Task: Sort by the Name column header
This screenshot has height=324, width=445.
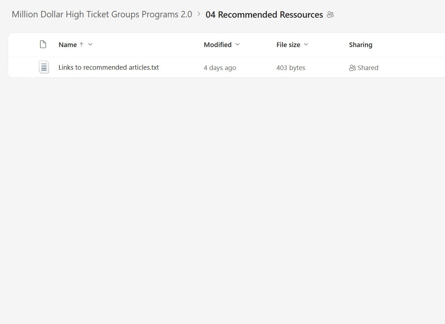Action: point(68,45)
